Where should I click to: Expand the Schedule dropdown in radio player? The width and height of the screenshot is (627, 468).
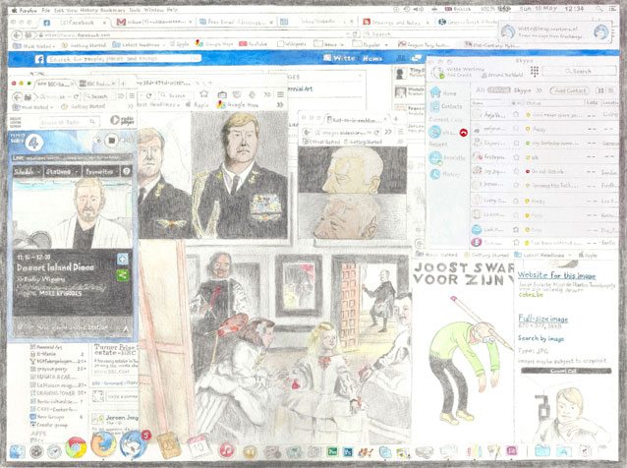click(x=28, y=172)
